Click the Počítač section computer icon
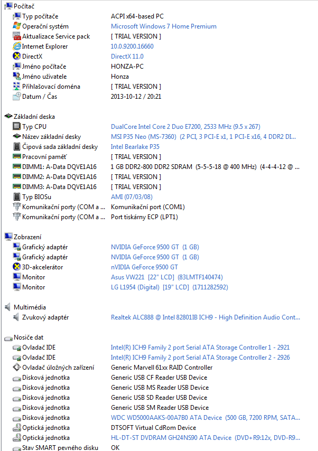 tap(8, 6)
